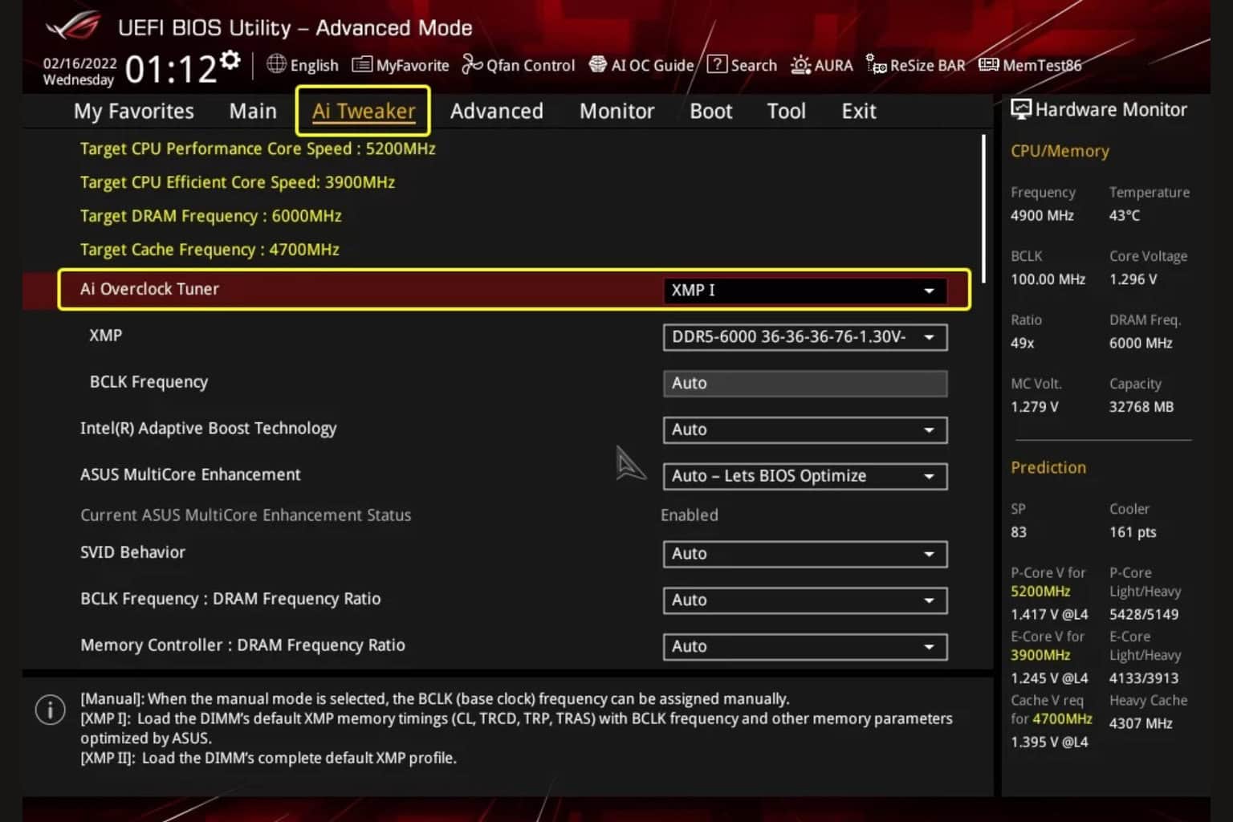
Task: Click the Qfan Control fan icon
Action: coord(472,64)
